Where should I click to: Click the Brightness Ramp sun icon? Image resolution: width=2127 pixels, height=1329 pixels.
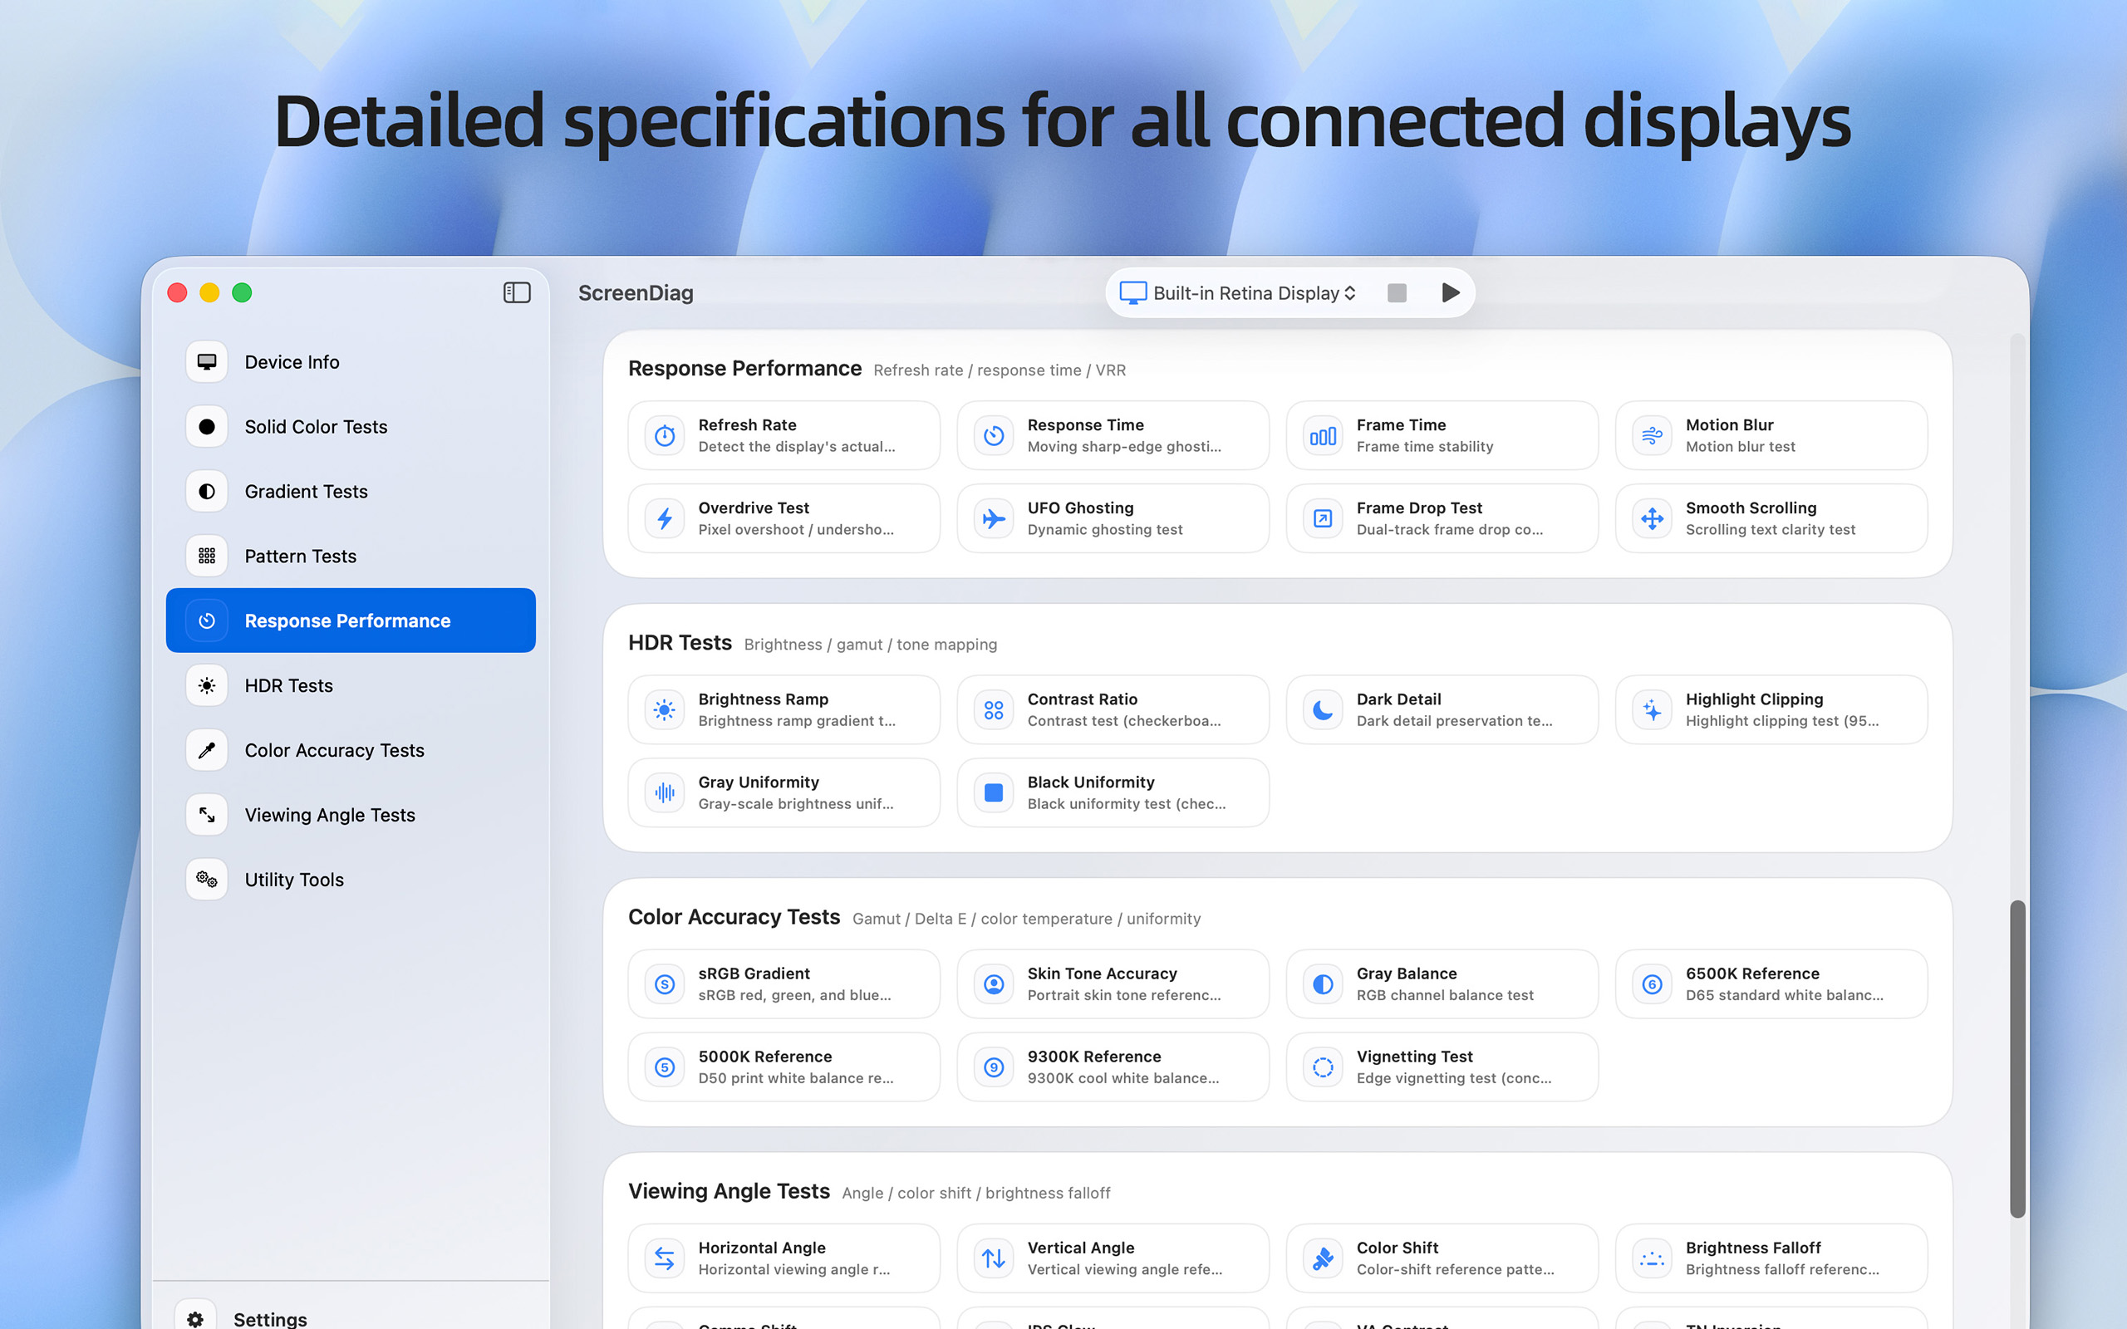[x=665, y=709]
